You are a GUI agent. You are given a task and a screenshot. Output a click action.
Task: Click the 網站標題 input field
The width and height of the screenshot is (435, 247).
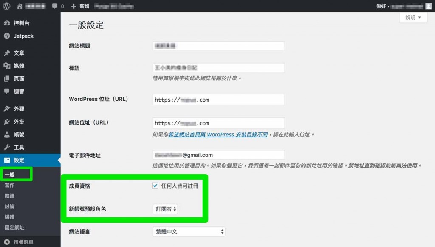click(219, 46)
